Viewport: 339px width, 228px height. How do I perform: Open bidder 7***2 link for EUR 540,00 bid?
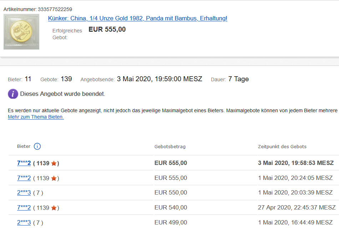coord(24,208)
